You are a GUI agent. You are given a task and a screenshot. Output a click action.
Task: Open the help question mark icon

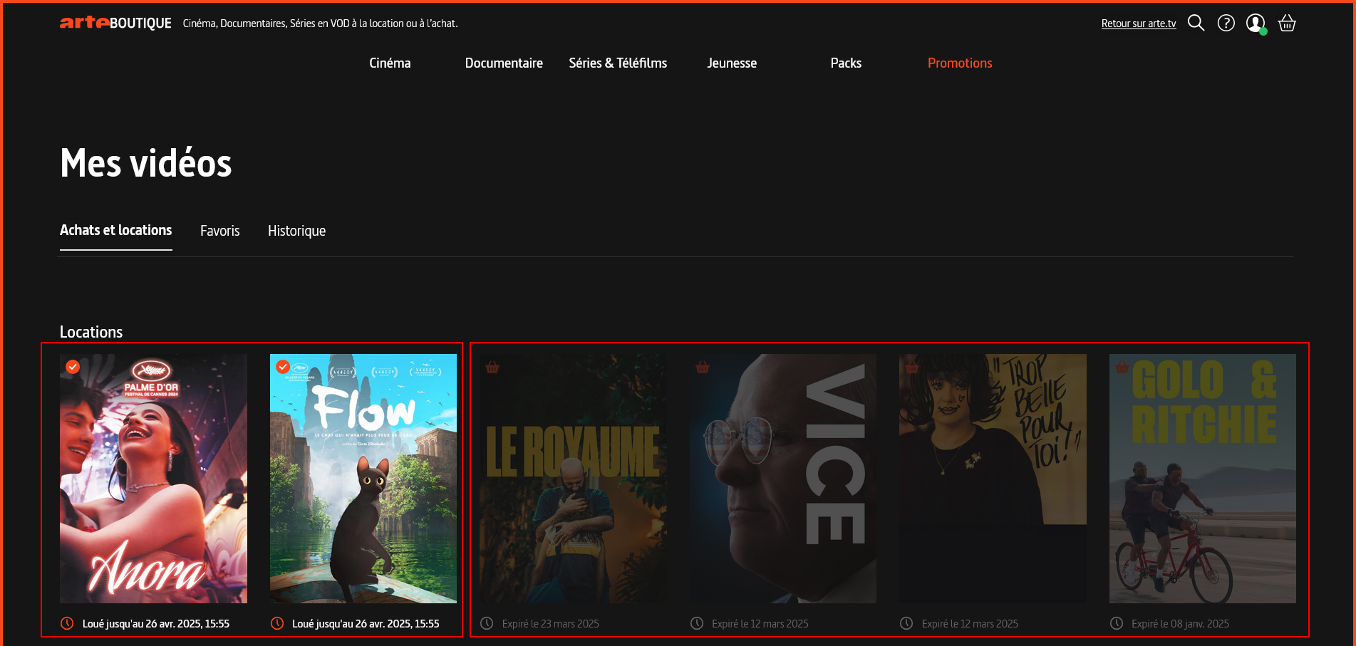(x=1226, y=24)
